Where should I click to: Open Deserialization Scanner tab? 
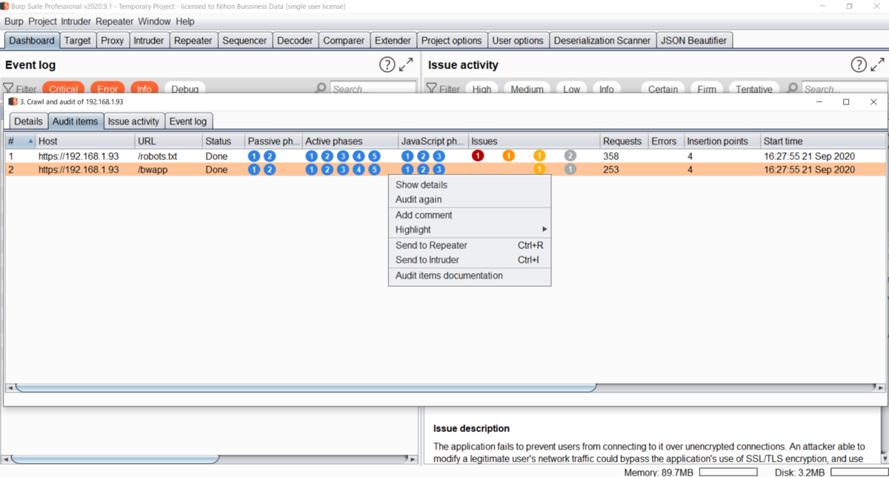coord(602,41)
